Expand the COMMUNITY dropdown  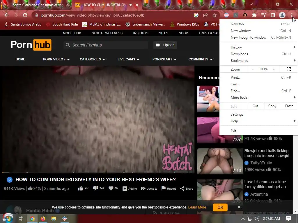(201, 59)
